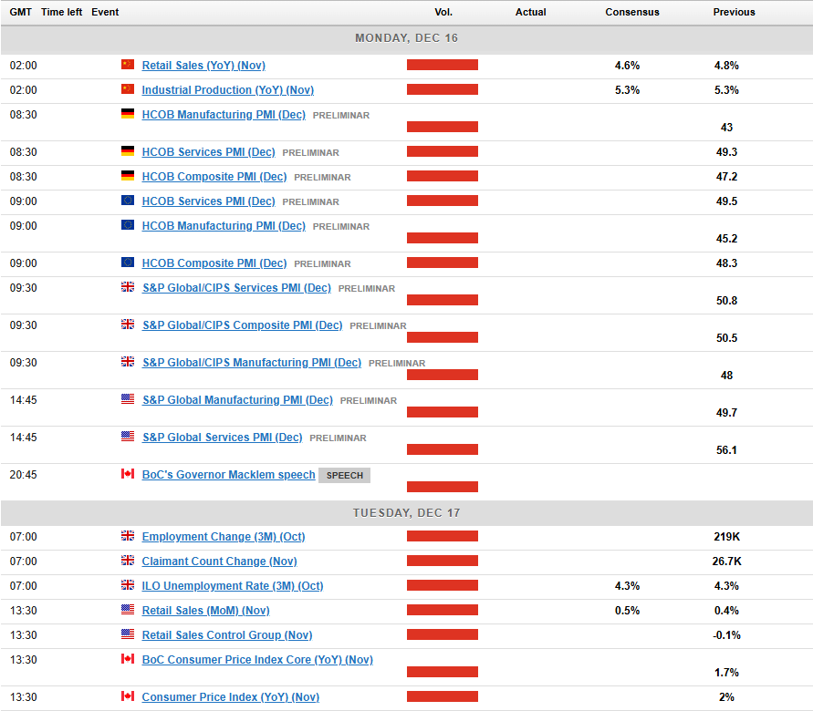Viewport: 813px width, 711px height.
Task: Click Canada flag beside Consumer Price Index (YoY)
Action: pos(128,696)
